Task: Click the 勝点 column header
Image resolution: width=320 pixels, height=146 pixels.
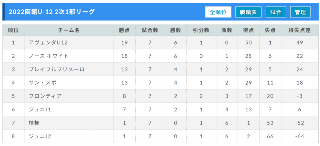Action: (x=124, y=30)
